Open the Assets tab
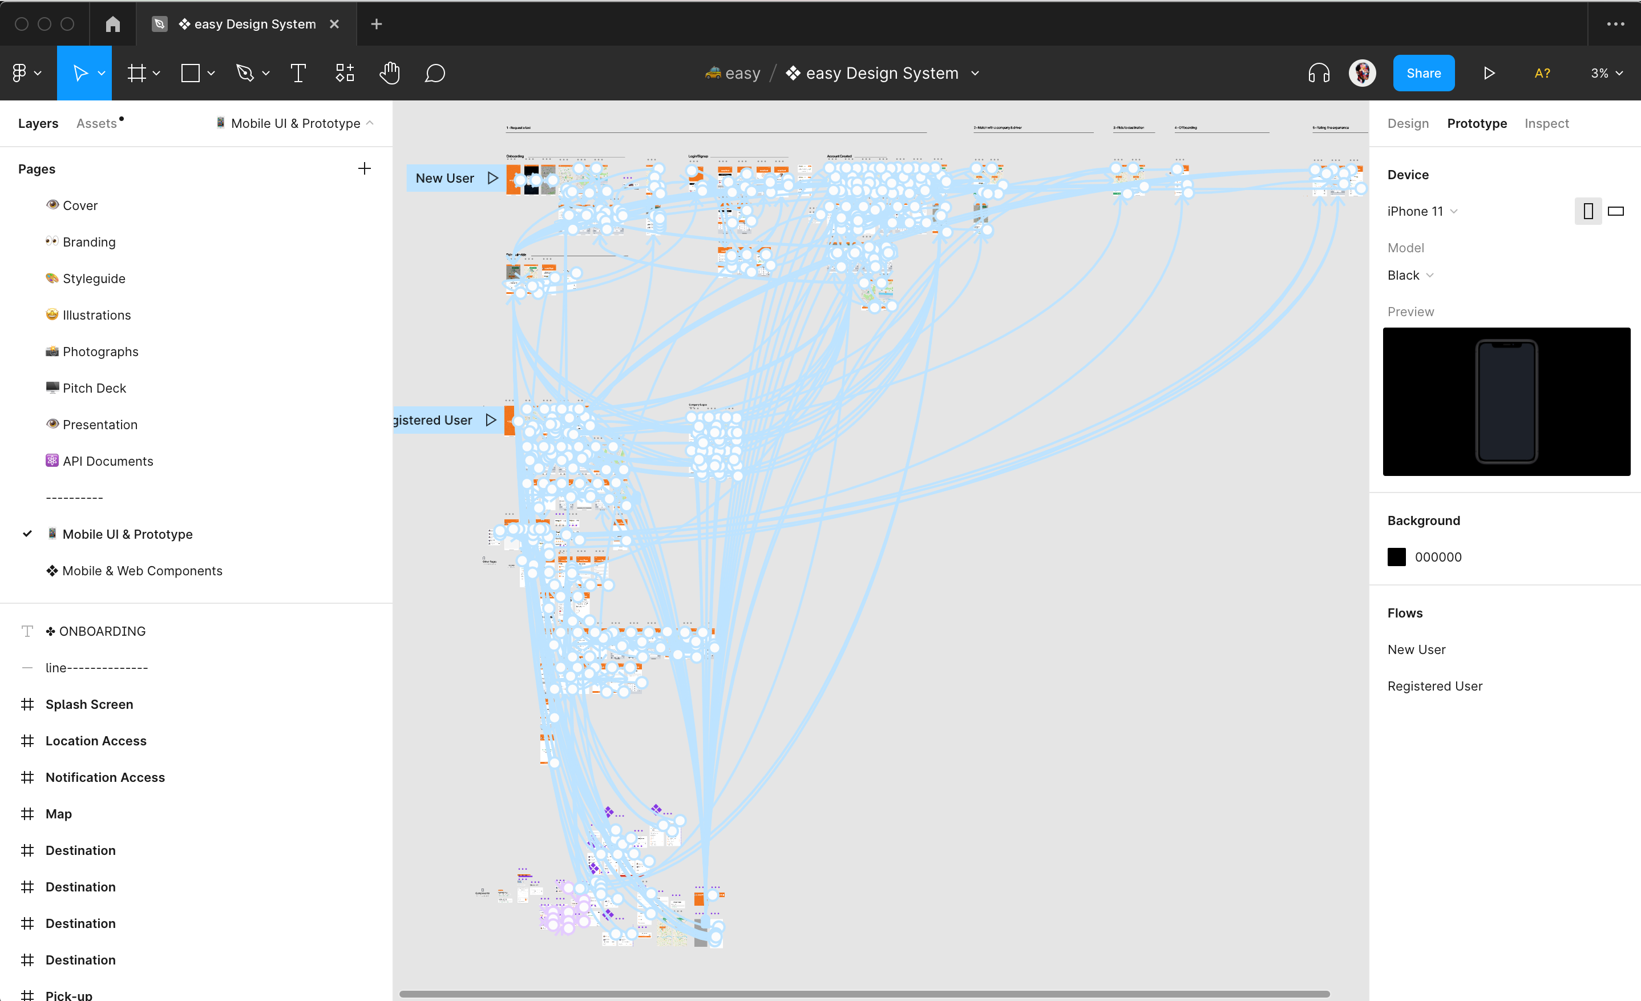Image resolution: width=1641 pixels, height=1001 pixels. pyautogui.click(x=96, y=123)
